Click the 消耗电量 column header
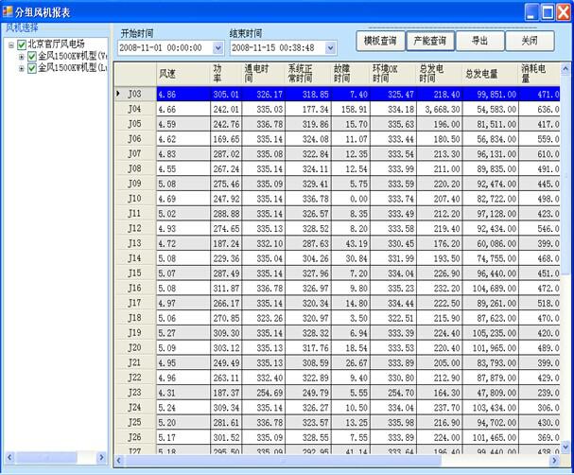The image size is (574, 475). (539, 74)
